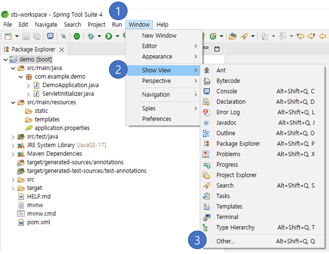Image resolution: width=329 pixels, height=254 pixels.
Task: Expand JRE System Library node
Action: [13, 146]
